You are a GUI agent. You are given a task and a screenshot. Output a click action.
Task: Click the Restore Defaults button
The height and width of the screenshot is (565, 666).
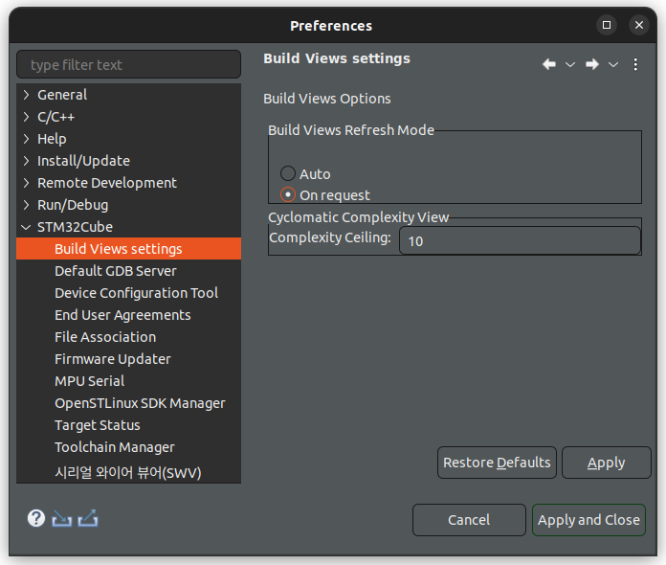(x=497, y=463)
